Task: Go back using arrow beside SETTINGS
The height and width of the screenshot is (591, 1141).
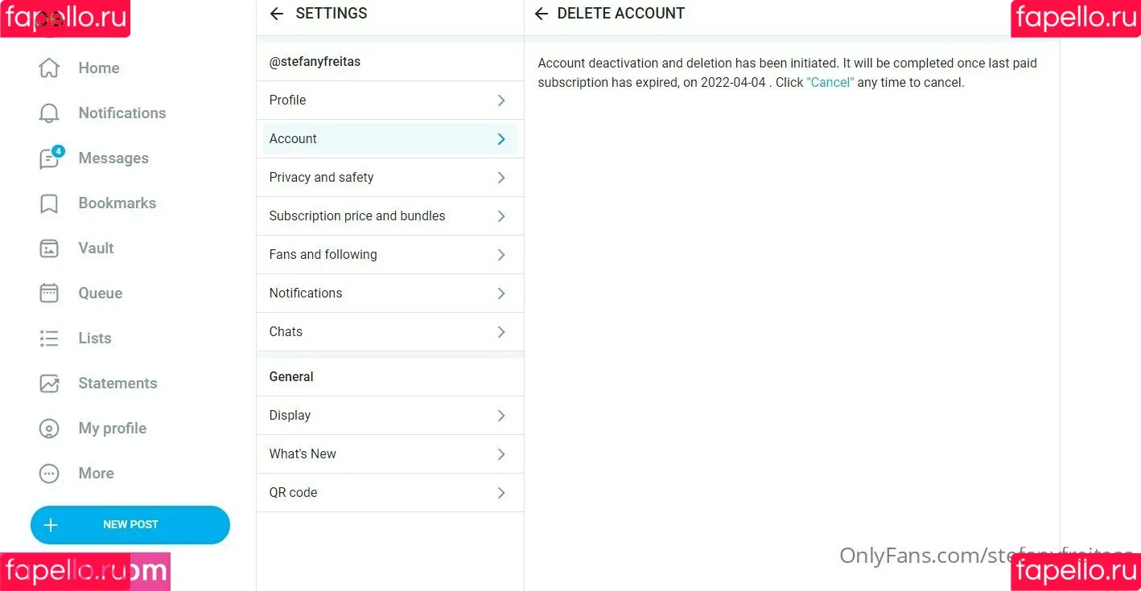Action: (x=277, y=14)
